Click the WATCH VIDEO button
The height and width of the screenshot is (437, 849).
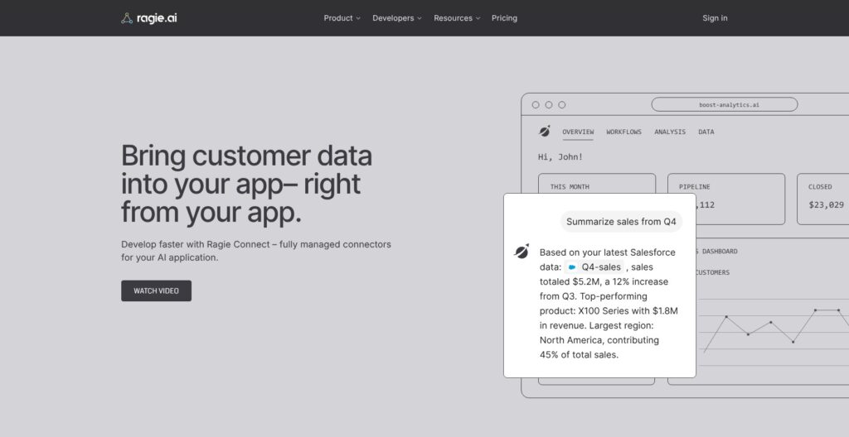tap(156, 291)
